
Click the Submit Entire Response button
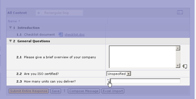29,91
